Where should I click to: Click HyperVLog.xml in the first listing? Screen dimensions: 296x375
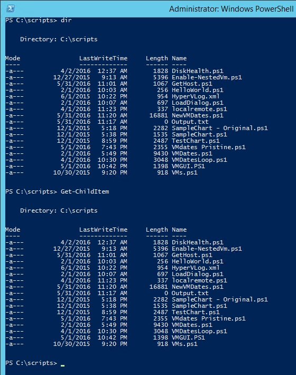(196, 96)
